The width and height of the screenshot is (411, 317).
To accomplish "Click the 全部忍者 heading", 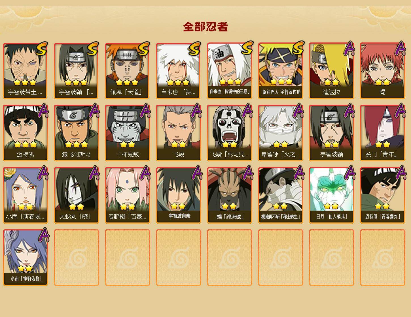I will point(205,27).
